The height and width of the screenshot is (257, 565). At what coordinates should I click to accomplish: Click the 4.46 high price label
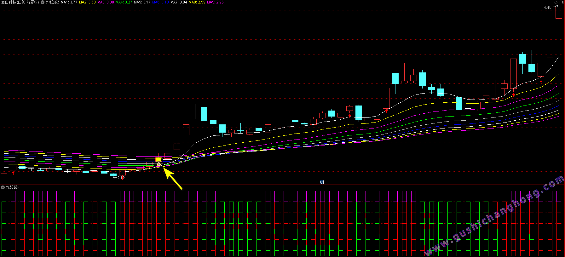tap(548, 8)
